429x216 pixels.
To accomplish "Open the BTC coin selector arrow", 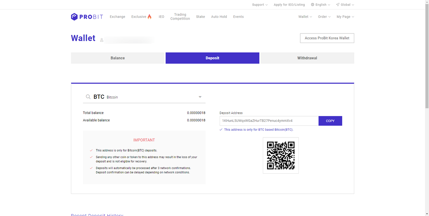I will 200,97.
